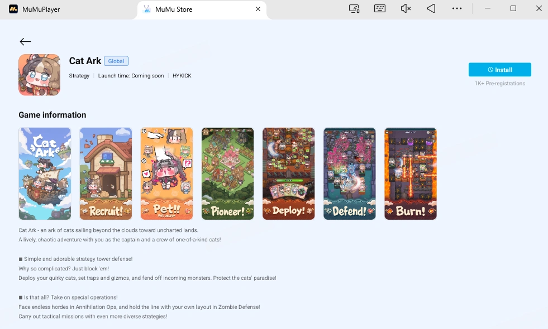Click the line starting 'Face endless hordes'
Screen dimensions: 548x329
[139, 307]
